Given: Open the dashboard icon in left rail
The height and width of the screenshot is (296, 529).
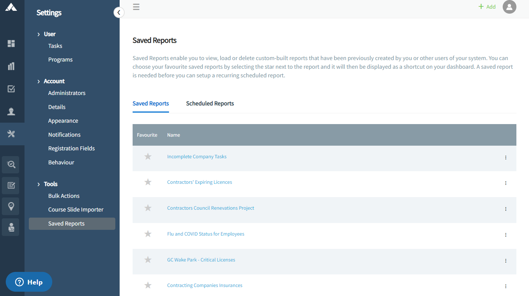Looking at the screenshot, I should [11, 44].
